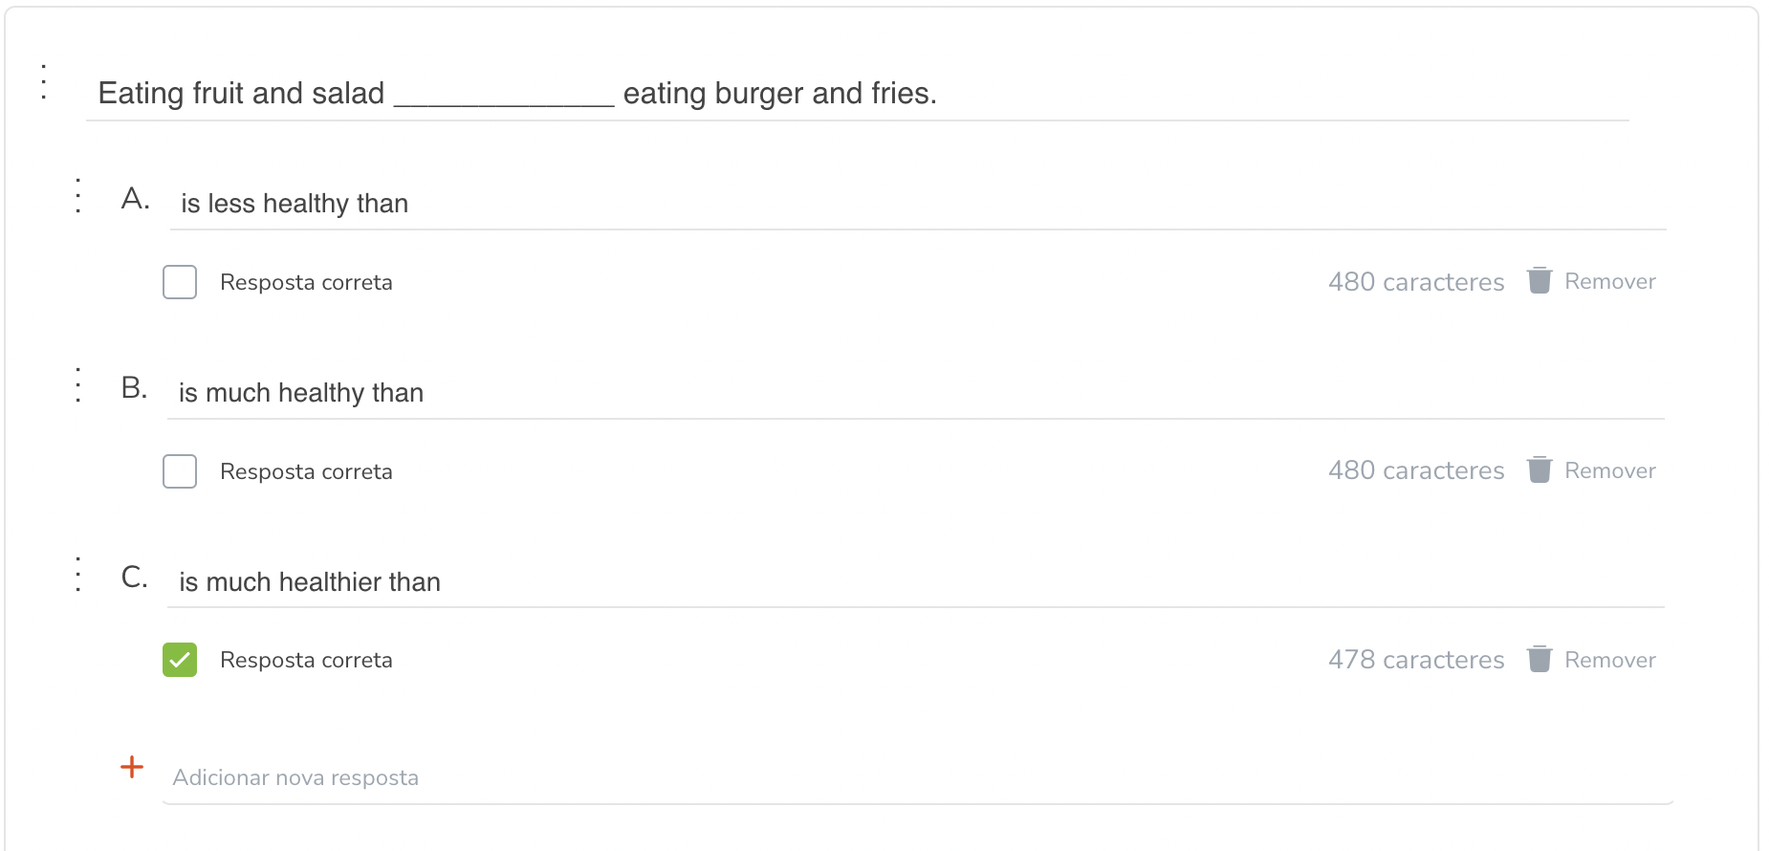1769x851 pixels.
Task: Click the trash icon for answer B
Action: pos(1539,470)
